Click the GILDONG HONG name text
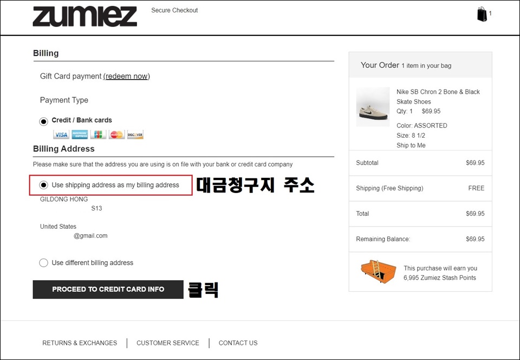 [64, 199]
